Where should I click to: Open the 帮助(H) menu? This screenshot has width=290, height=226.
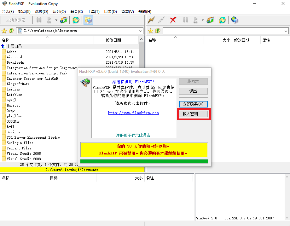[145, 12]
